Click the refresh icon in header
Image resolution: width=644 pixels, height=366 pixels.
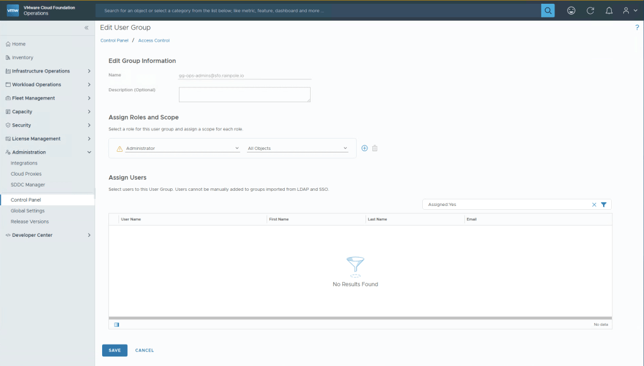coord(590,11)
